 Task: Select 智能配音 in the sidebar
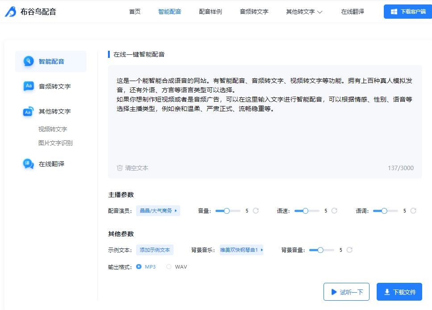51,61
